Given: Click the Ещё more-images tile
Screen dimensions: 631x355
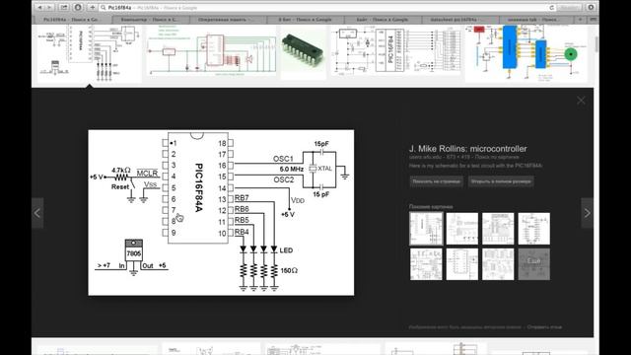Looking at the screenshot, I should click(x=533, y=264).
